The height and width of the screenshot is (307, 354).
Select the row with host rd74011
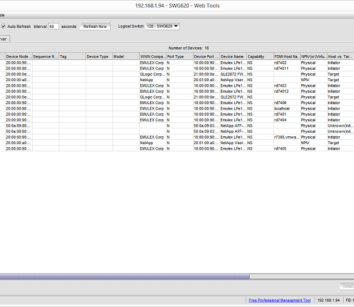[177, 68]
